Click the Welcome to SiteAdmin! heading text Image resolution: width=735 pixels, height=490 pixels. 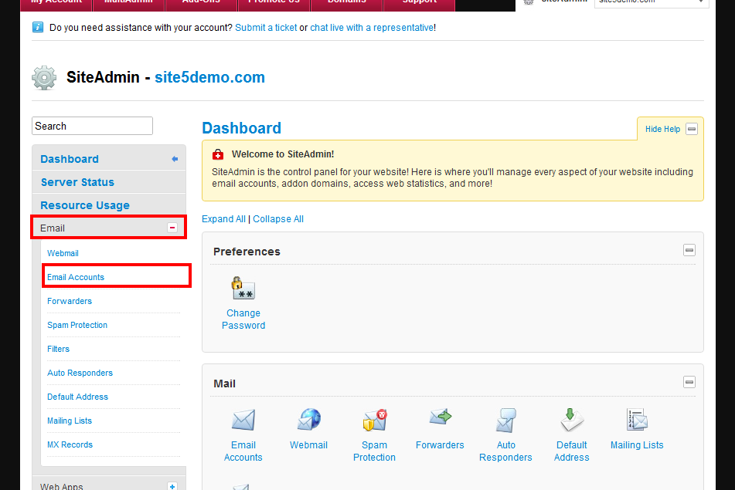coord(283,154)
